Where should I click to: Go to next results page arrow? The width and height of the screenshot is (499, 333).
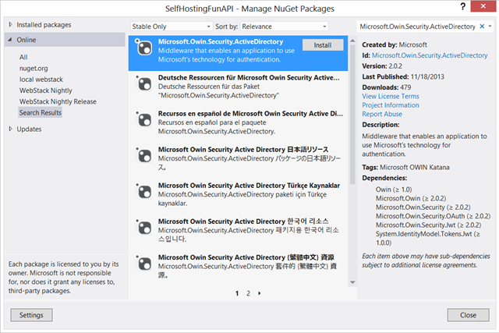(260, 293)
